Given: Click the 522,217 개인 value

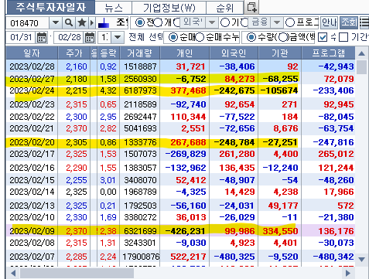Looking at the screenshot, I should click(188, 257).
